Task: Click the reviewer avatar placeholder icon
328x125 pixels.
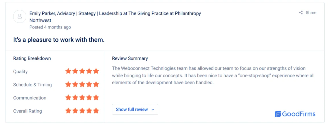Action: 20,16
